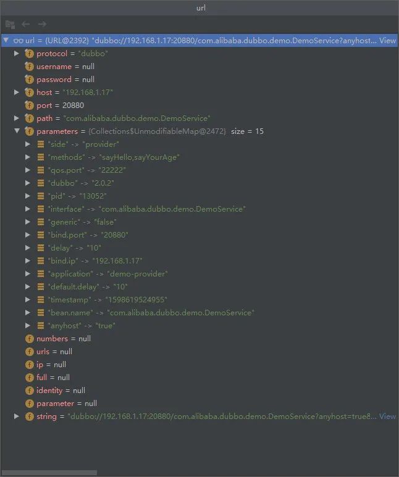Select the identity = null row

199,391
